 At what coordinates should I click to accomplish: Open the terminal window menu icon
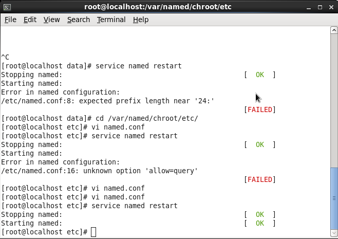7,6
